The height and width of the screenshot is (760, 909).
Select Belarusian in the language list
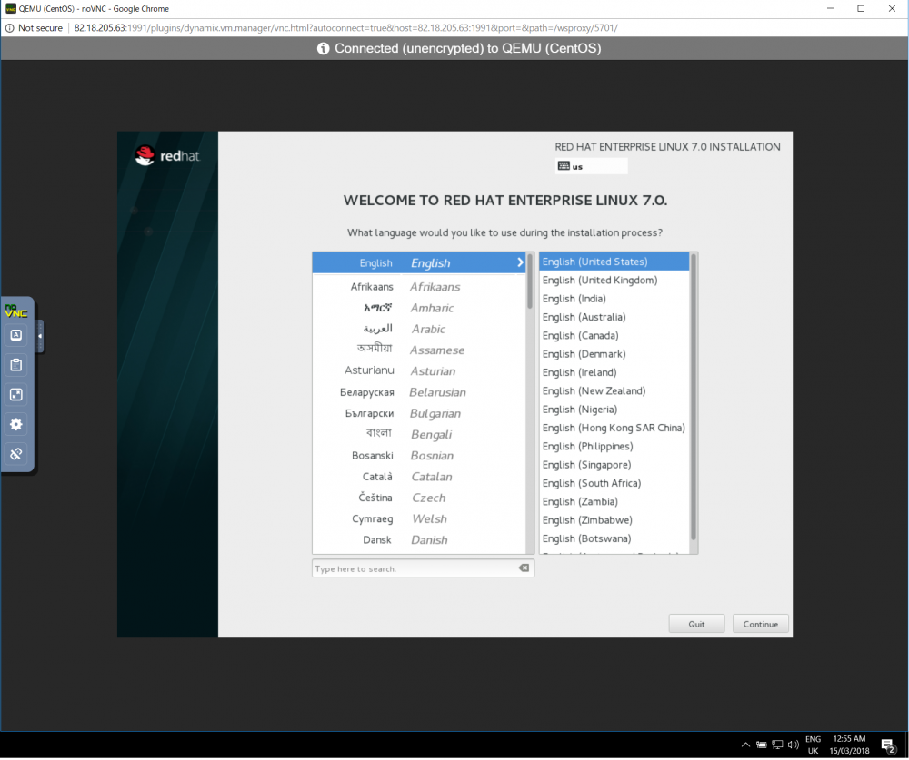[418, 393]
